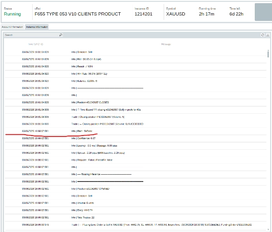This screenshot has height=232, width=272.
Task: Switch to the Instance information tab
Action: [x=37, y=27]
